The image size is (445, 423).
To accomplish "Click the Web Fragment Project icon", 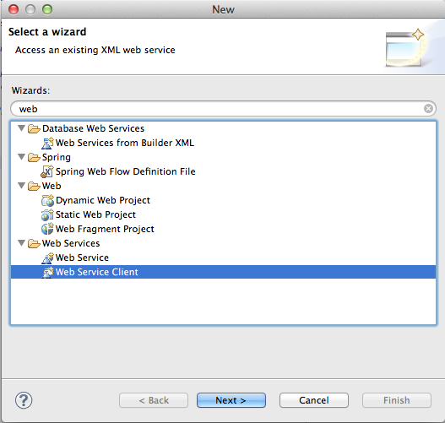I will coord(47,229).
